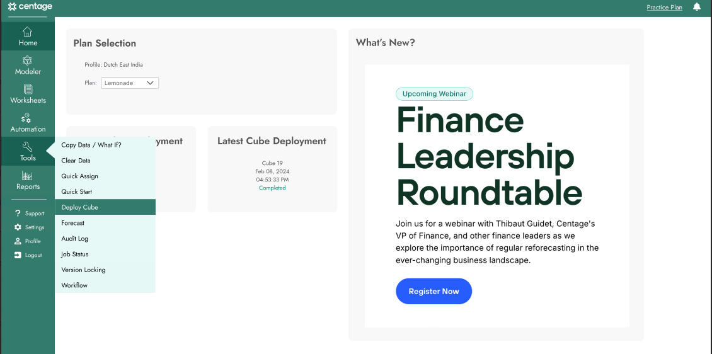
Task: Go to Worksheets in the sidebar
Action: click(27, 94)
